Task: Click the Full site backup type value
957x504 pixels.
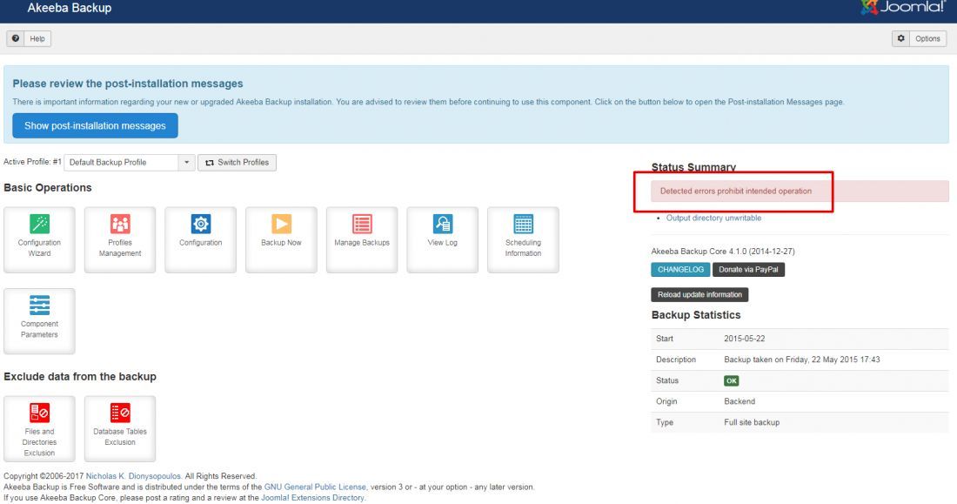Action: click(x=752, y=422)
